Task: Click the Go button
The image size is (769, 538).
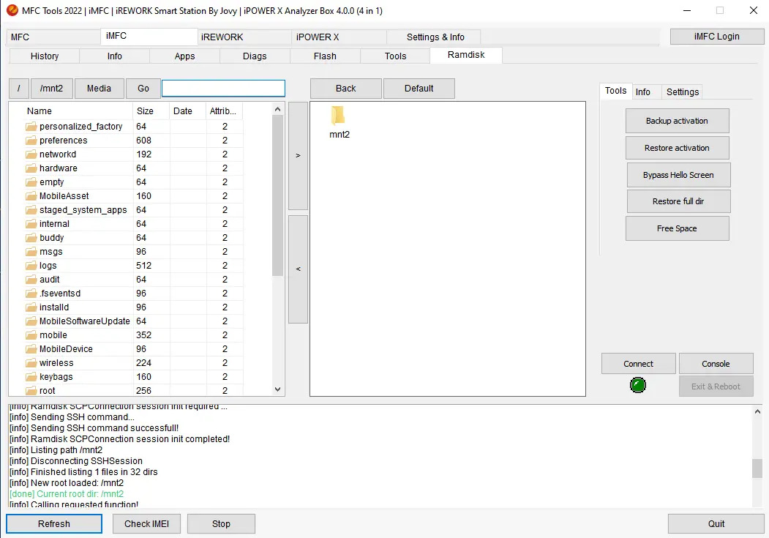Action: (143, 89)
